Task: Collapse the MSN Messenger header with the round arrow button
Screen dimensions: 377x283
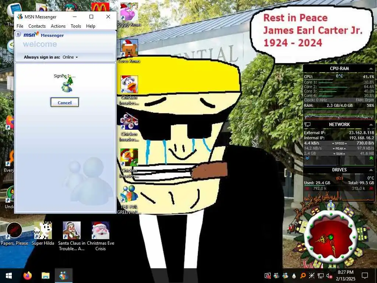Action: [18, 34]
